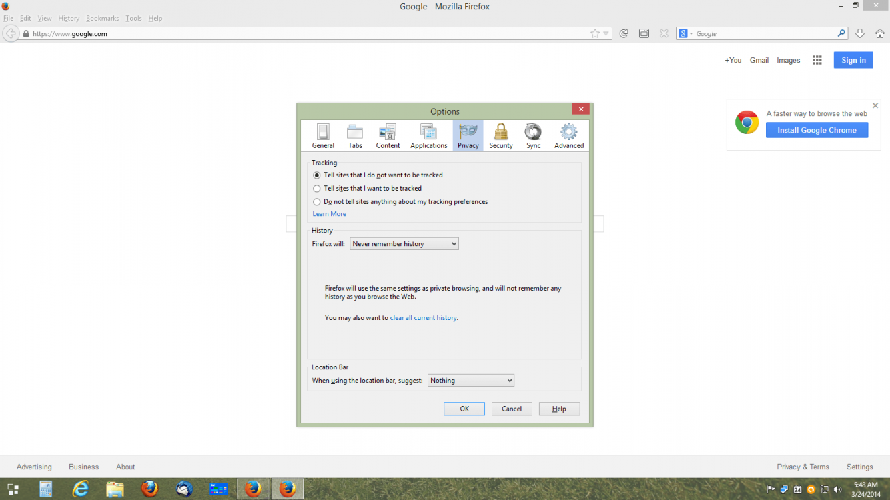Open the Advertising footer link

point(34,467)
